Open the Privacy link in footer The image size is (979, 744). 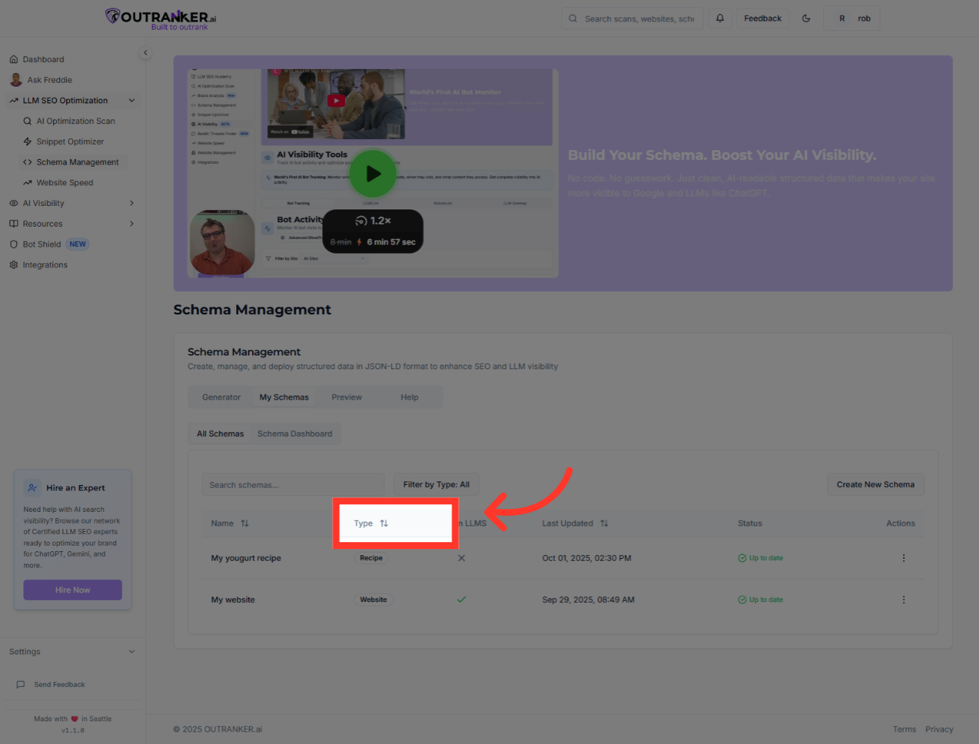[939, 730]
